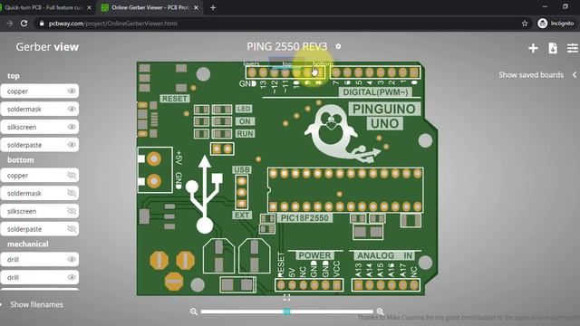Screen dimensions: 580x326
Task: Click the plus icon to add files
Action: (533, 48)
